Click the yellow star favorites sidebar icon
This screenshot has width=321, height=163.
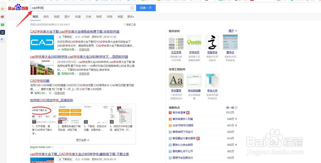click(3, 9)
